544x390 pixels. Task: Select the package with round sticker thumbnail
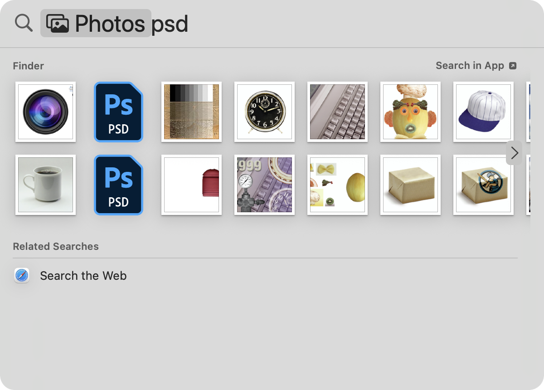[483, 185]
